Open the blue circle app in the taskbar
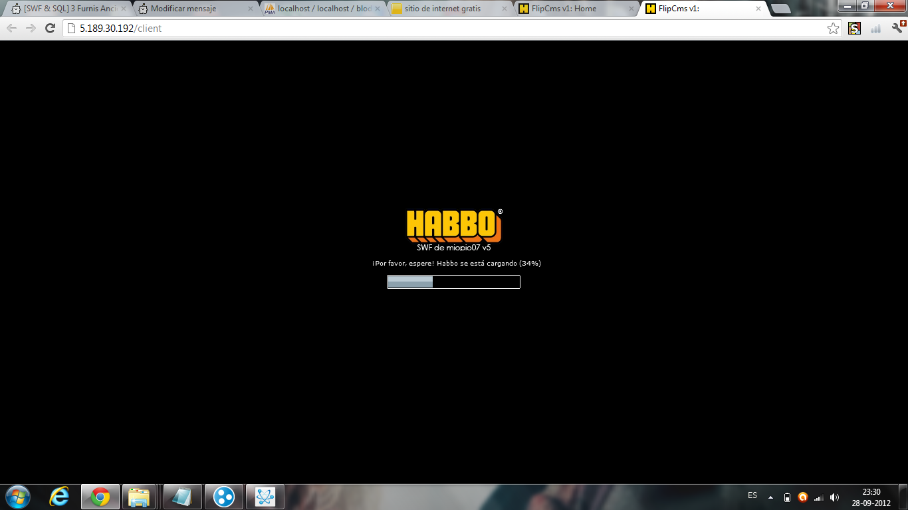908x510 pixels. coord(224,497)
